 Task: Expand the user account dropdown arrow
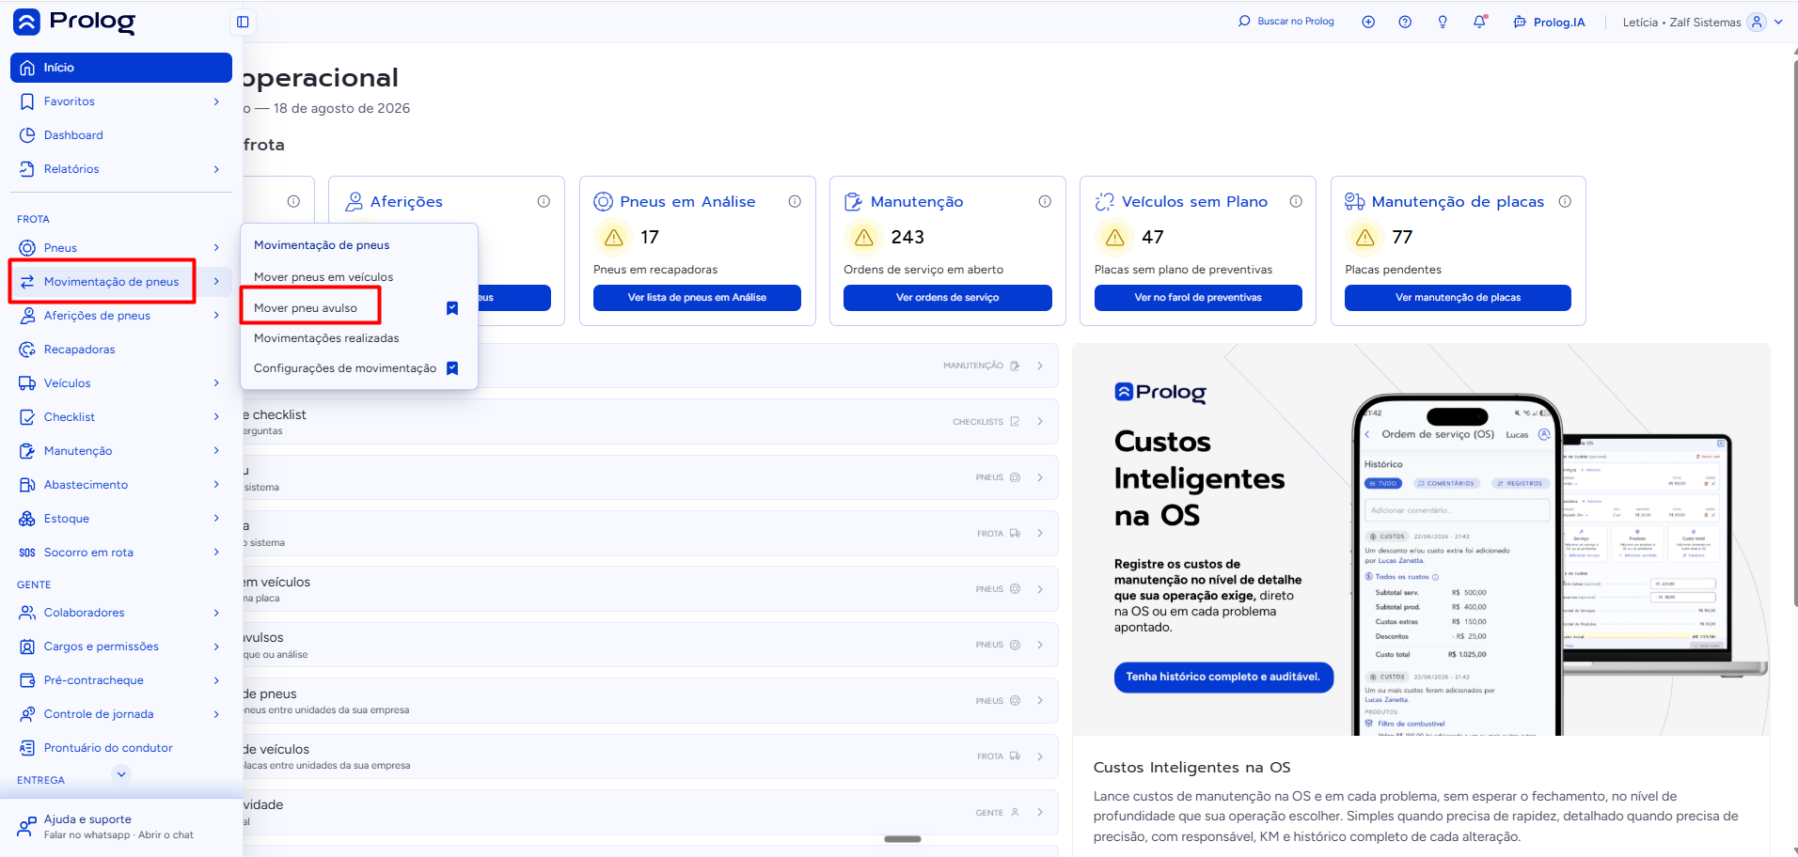[1778, 22]
